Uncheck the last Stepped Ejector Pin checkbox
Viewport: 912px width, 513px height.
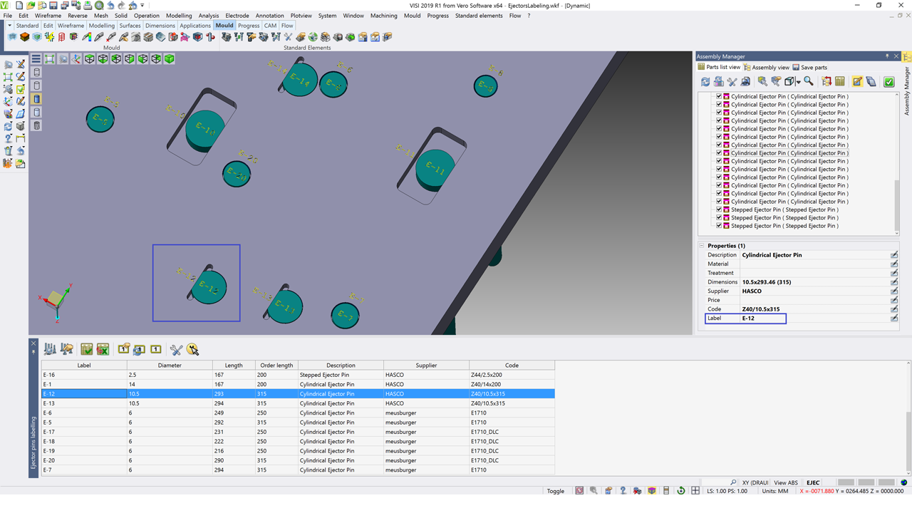point(719,226)
